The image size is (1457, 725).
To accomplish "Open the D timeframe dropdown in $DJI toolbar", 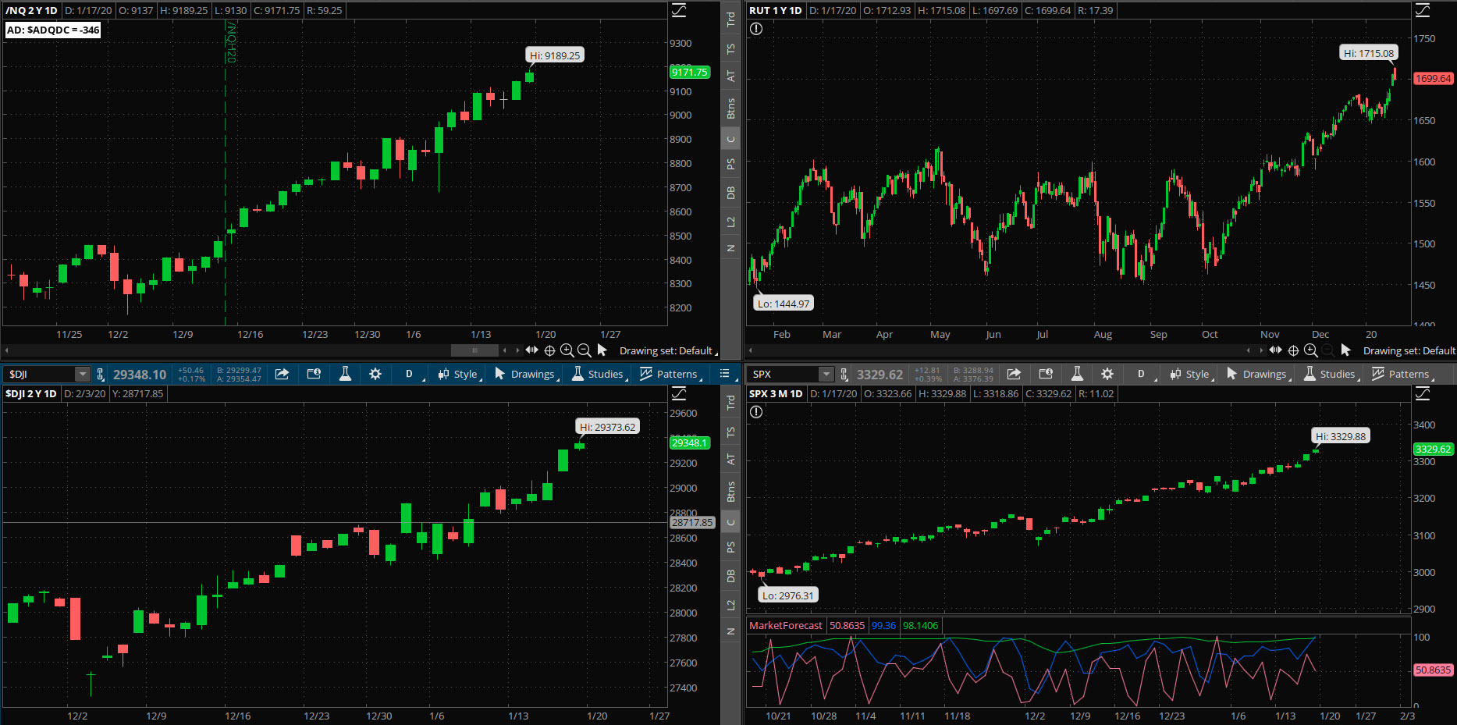I will tap(411, 374).
